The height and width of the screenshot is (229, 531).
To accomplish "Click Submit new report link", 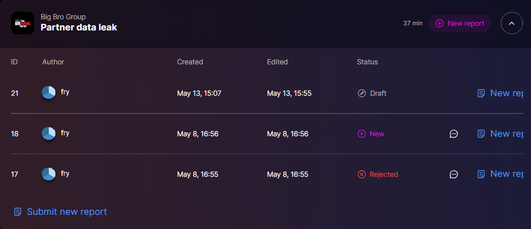I will 60,211.
